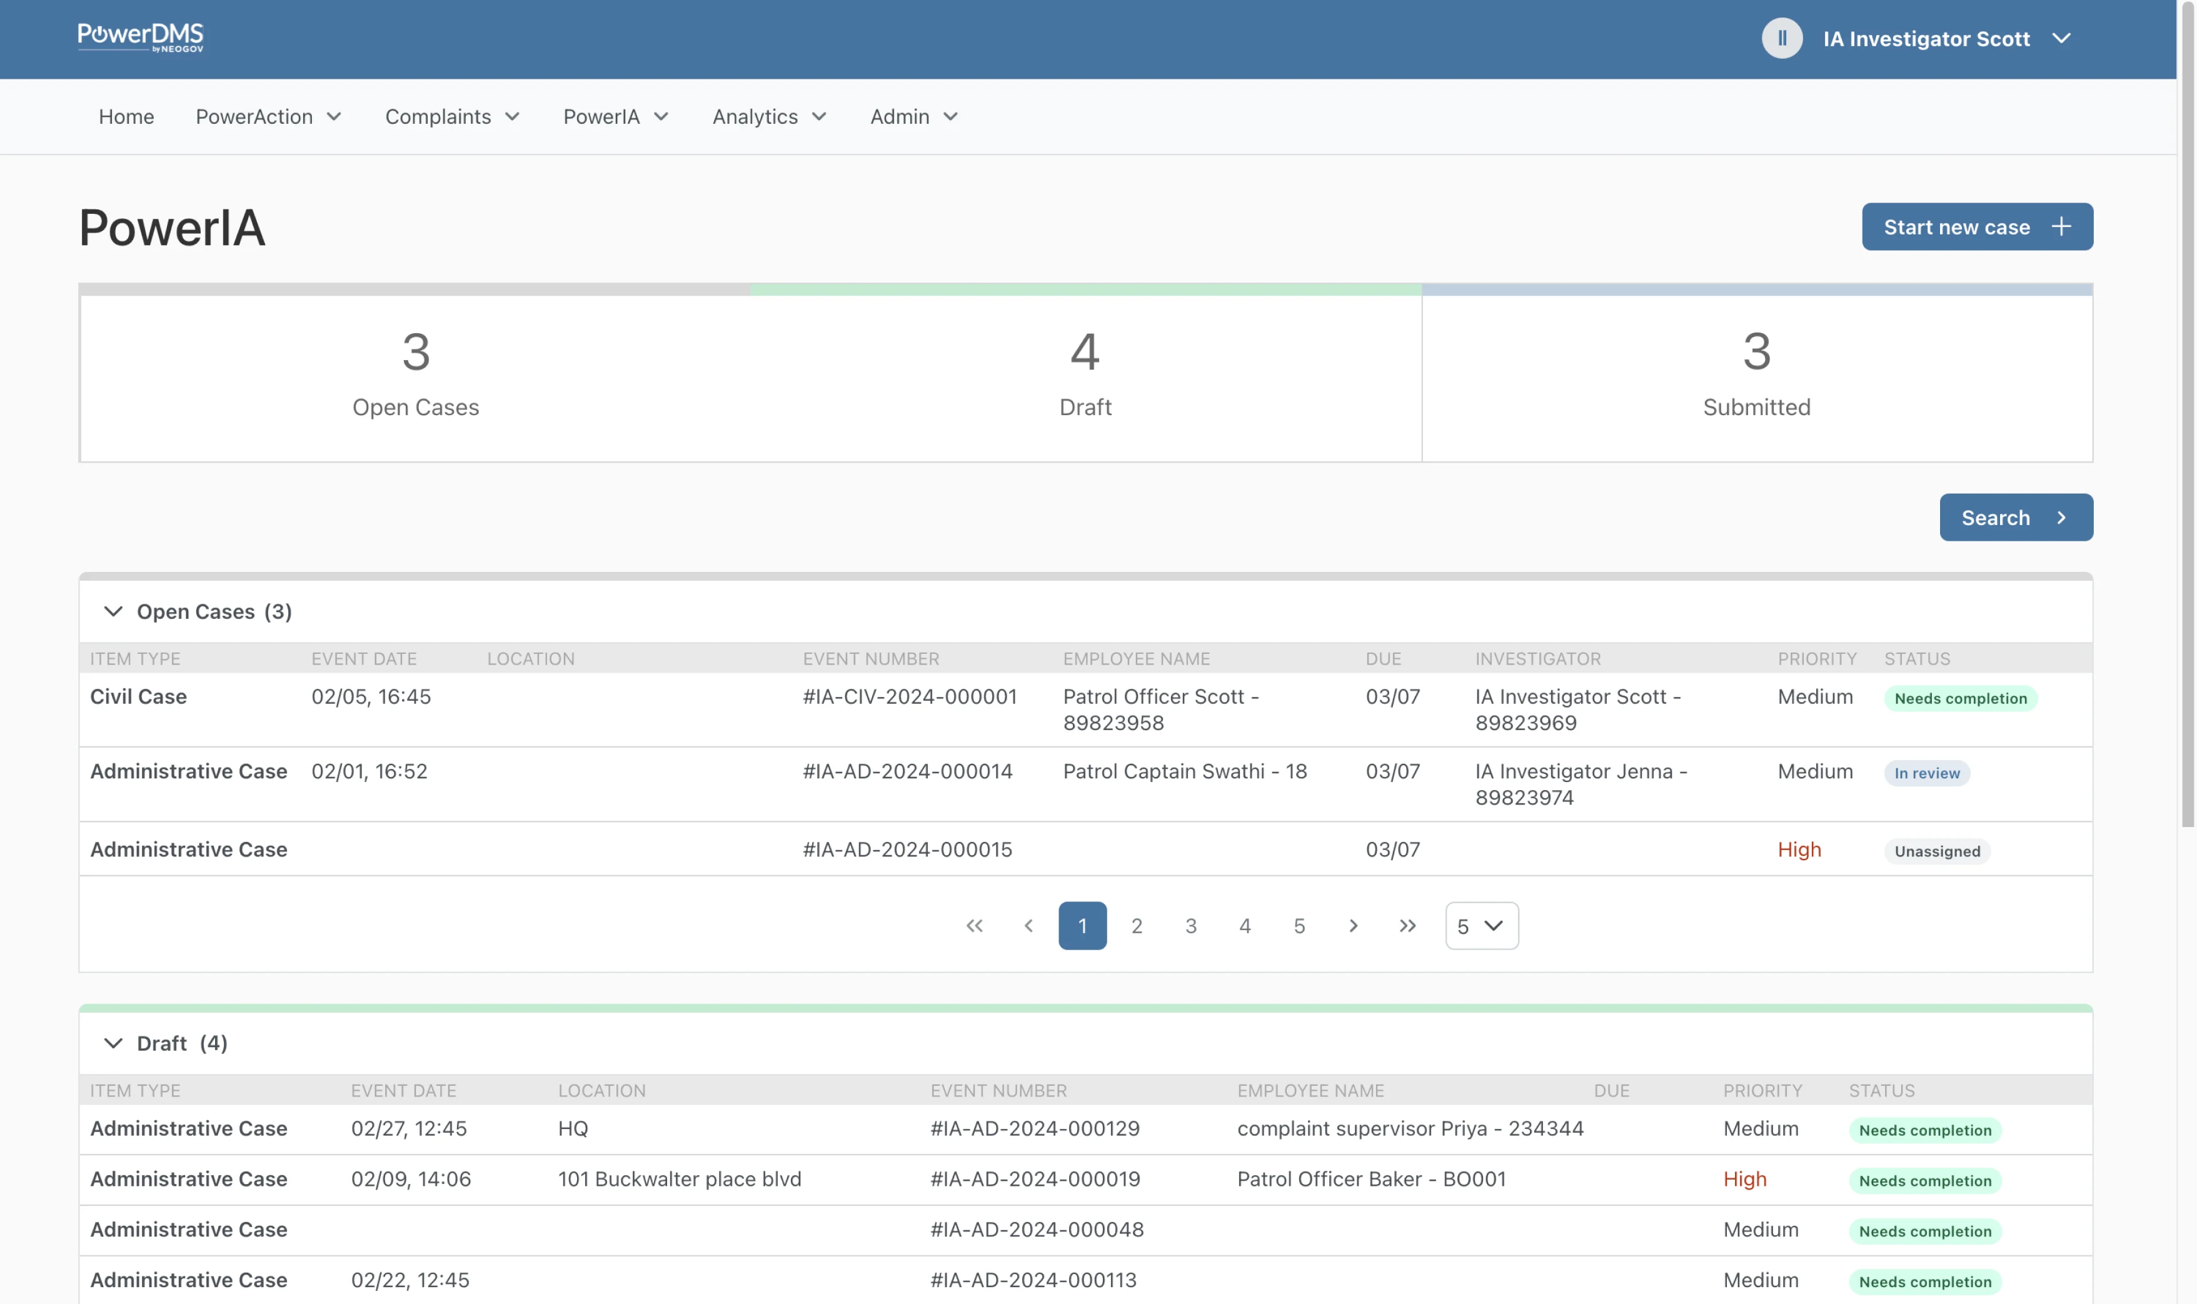
Task: Open the PowerAction menu
Action: click(268, 116)
